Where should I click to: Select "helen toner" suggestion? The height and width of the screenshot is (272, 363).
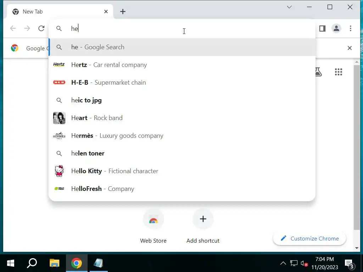coord(182,153)
